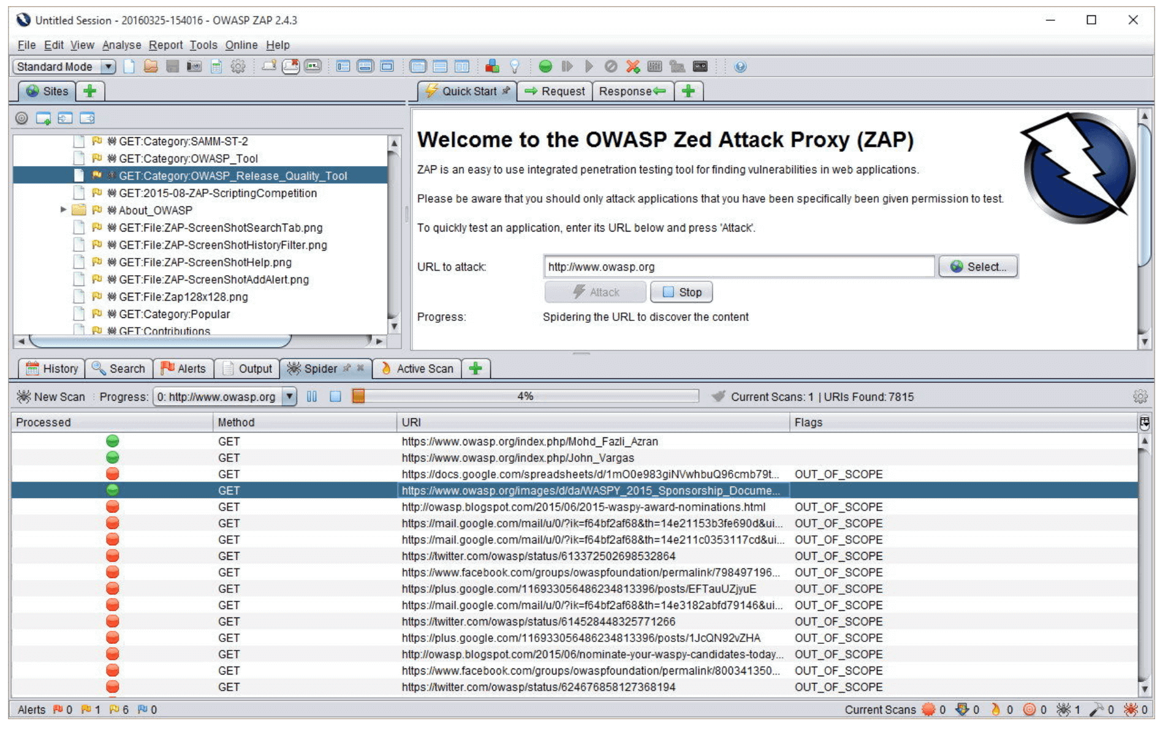The width and height of the screenshot is (1168, 729).
Task: Pause the spider scan
Action: 312,396
